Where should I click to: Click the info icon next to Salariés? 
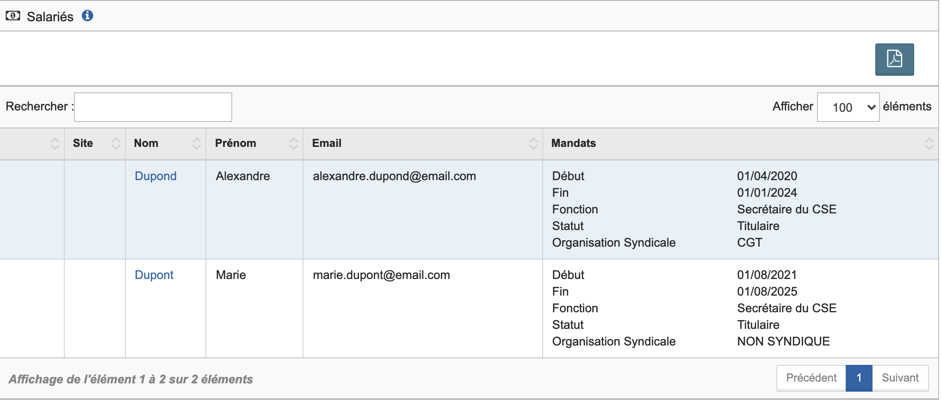pyautogui.click(x=87, y=16)
